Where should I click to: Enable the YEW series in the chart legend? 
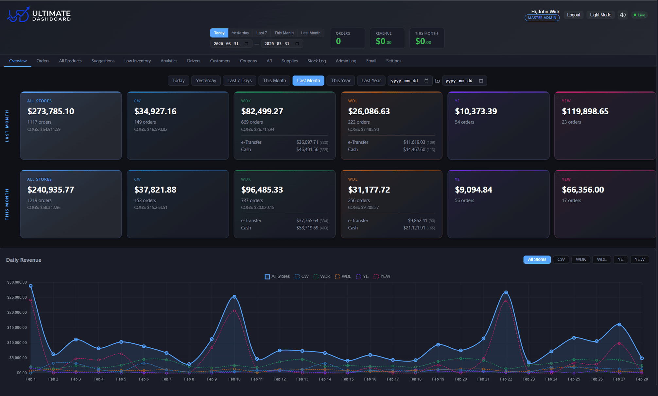[x=376, y=276]
